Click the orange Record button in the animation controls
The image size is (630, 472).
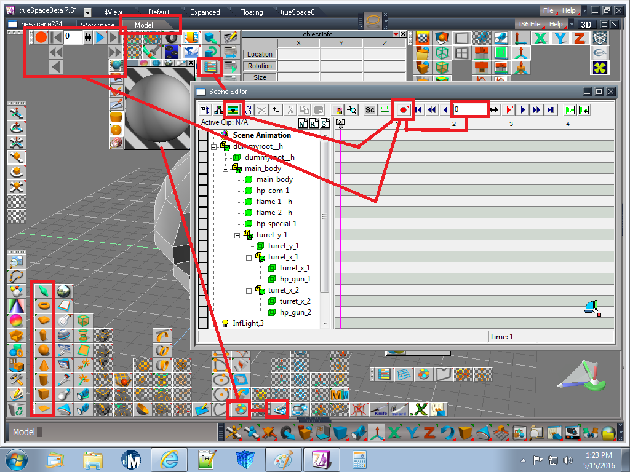[x=41, y=37]
